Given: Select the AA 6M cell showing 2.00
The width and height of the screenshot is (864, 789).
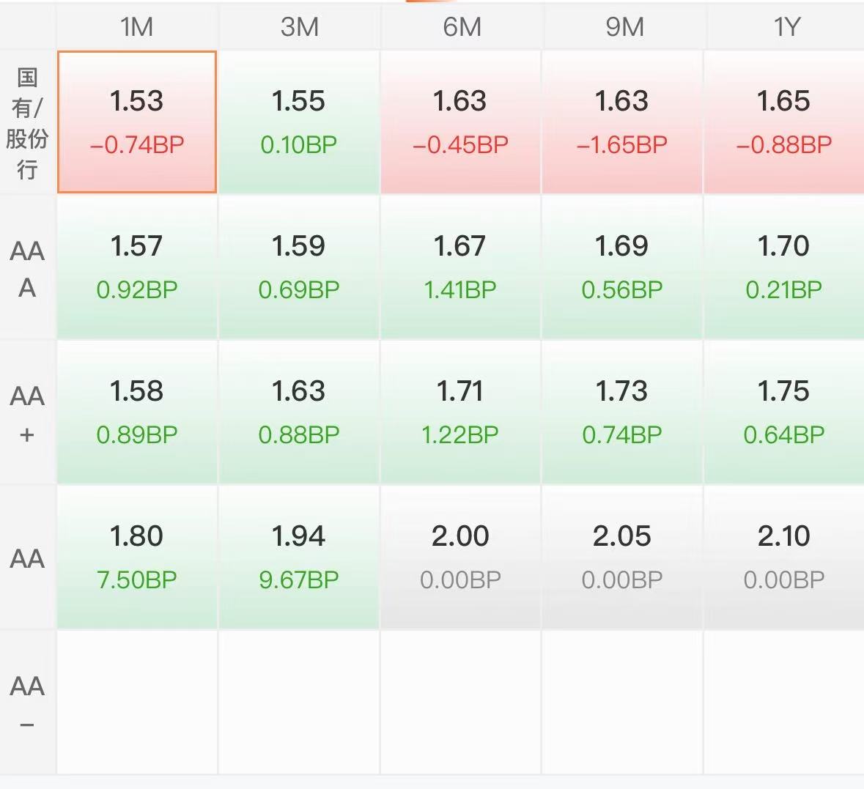Looking at the screenshot, I should coord(461,558).
